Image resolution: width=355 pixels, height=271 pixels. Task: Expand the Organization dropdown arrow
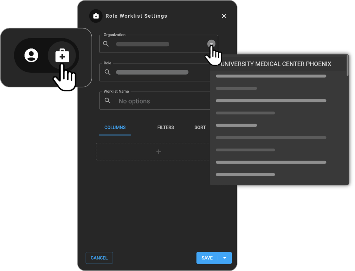(x=211, y=44)
